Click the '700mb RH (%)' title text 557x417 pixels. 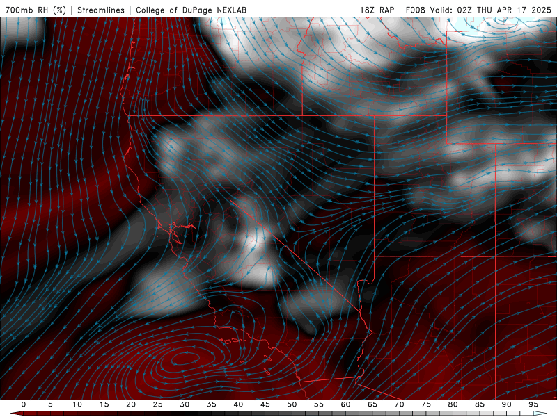(36, 10)
